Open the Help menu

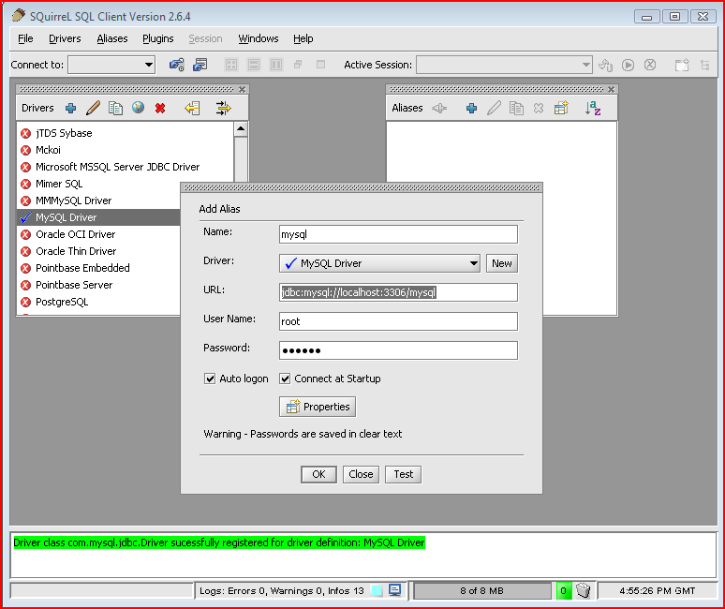303,38
